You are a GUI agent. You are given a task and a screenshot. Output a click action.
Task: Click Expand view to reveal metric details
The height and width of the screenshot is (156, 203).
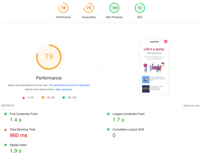(x=192, y=106)
